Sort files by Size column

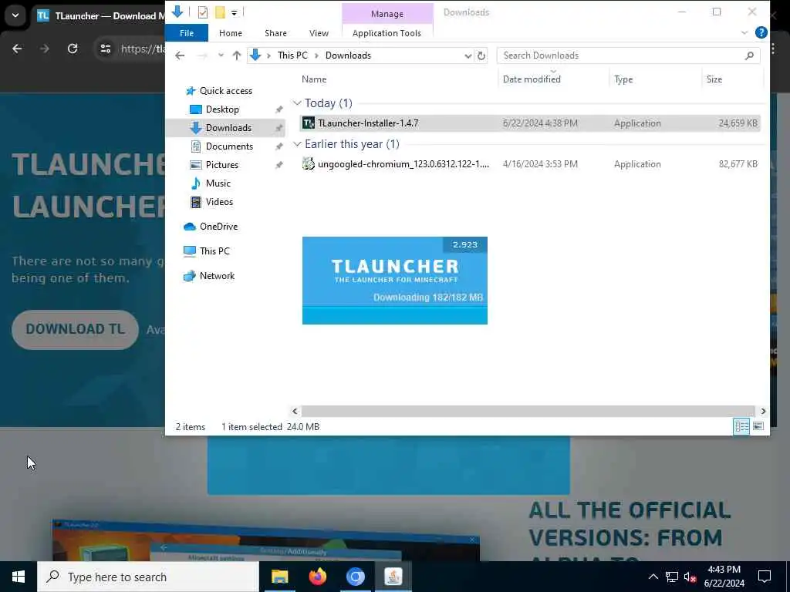(x=714, y=79)
